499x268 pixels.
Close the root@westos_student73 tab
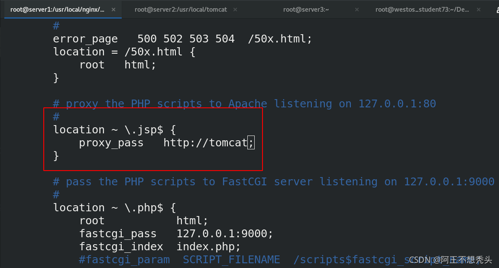point(478,10)
